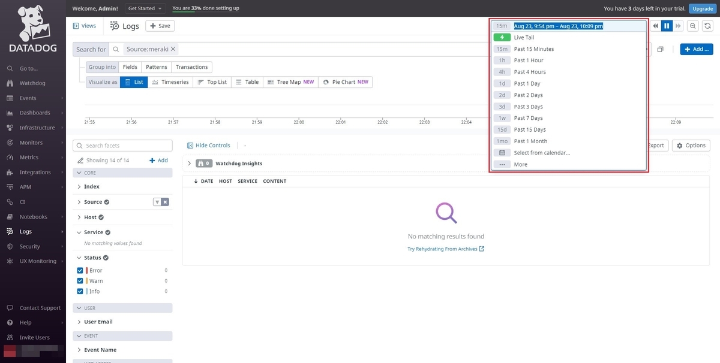Expand the Watchdog Insights section
720x363 pixels.
tap(190, 163)
